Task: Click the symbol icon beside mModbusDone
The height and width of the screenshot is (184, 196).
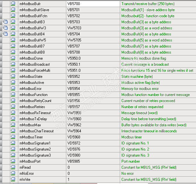Action: pyautogui.click(x=13, y=58)
